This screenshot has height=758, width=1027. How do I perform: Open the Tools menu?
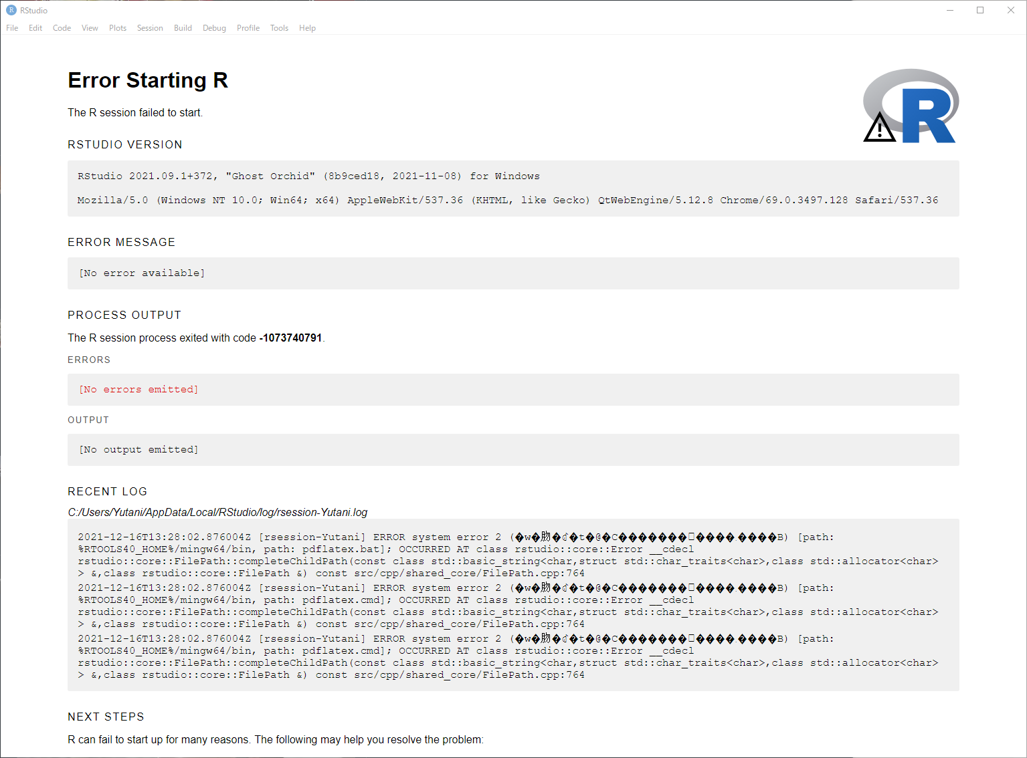(278, 28)
